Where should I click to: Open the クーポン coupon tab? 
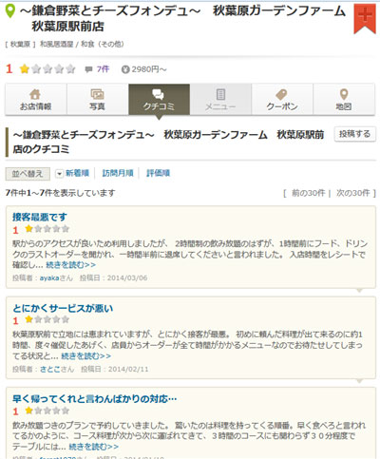click(282, 100)
